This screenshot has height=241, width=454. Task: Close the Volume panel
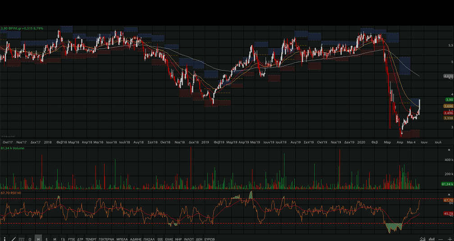click(449, 150)
